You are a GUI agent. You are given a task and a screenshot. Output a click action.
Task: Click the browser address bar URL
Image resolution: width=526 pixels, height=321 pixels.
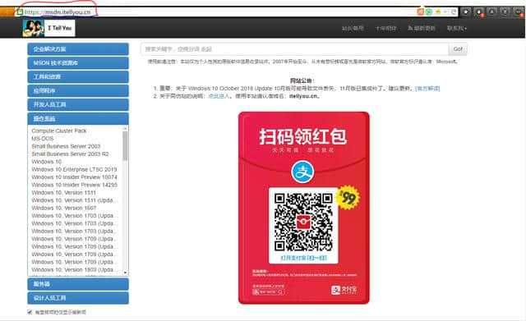pos(58,12)
